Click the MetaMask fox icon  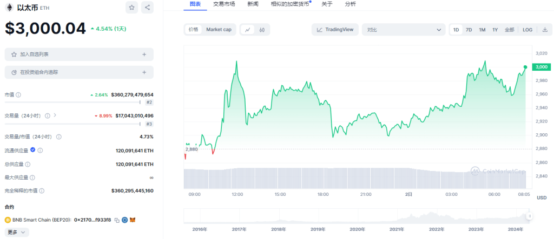pos(132,220)
